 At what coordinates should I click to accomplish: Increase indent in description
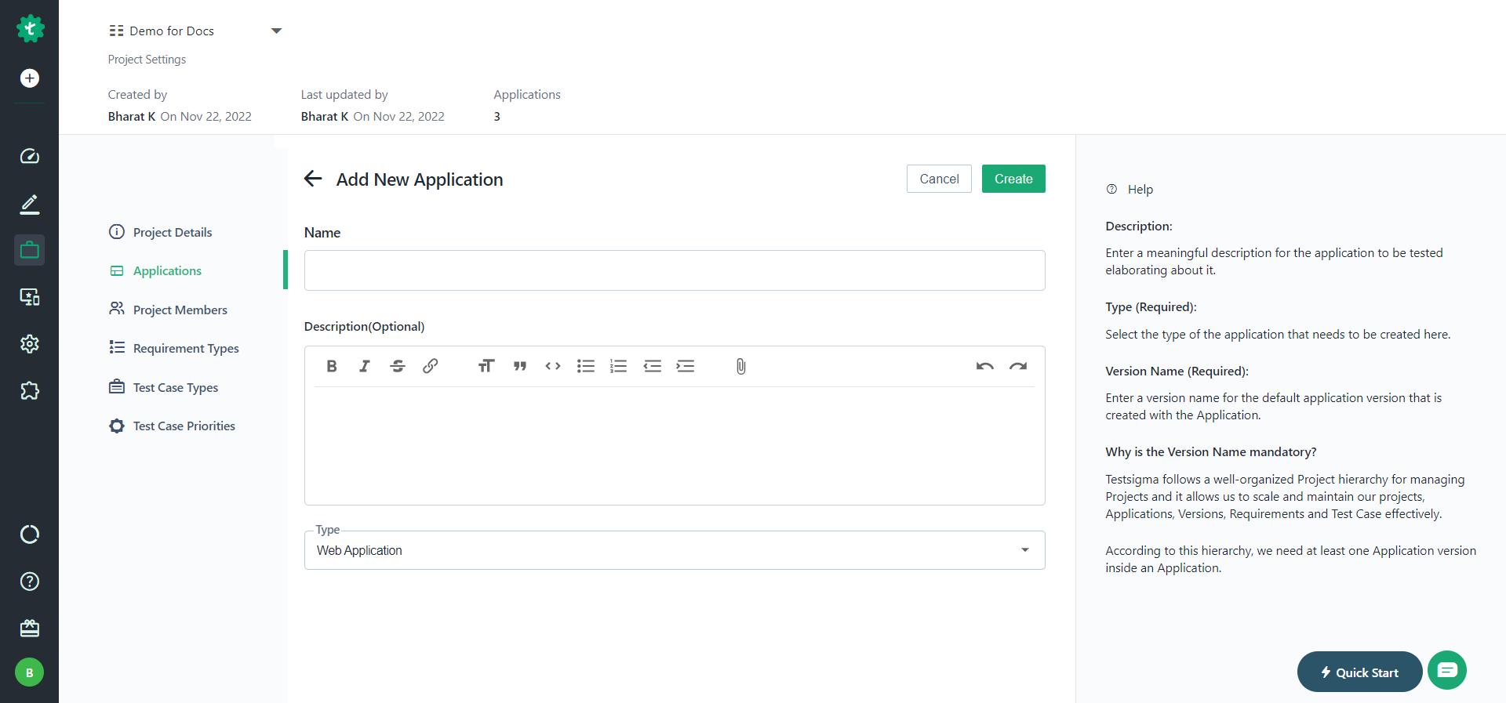(x=686, y=366)
